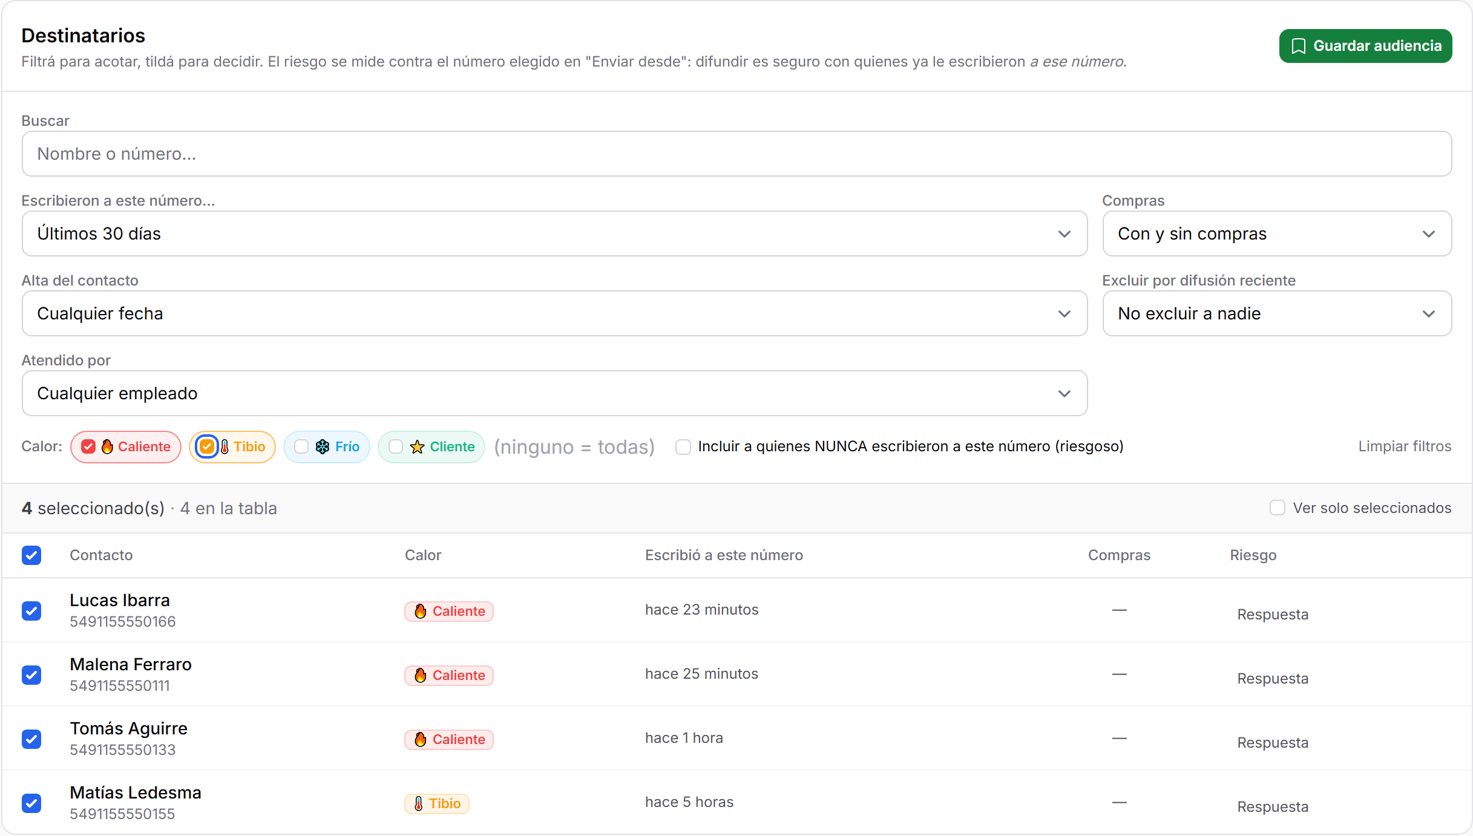The image size is (1473, 836).
Task: Click the name Lucas Ibarra
Action: (x=120, y=600)
